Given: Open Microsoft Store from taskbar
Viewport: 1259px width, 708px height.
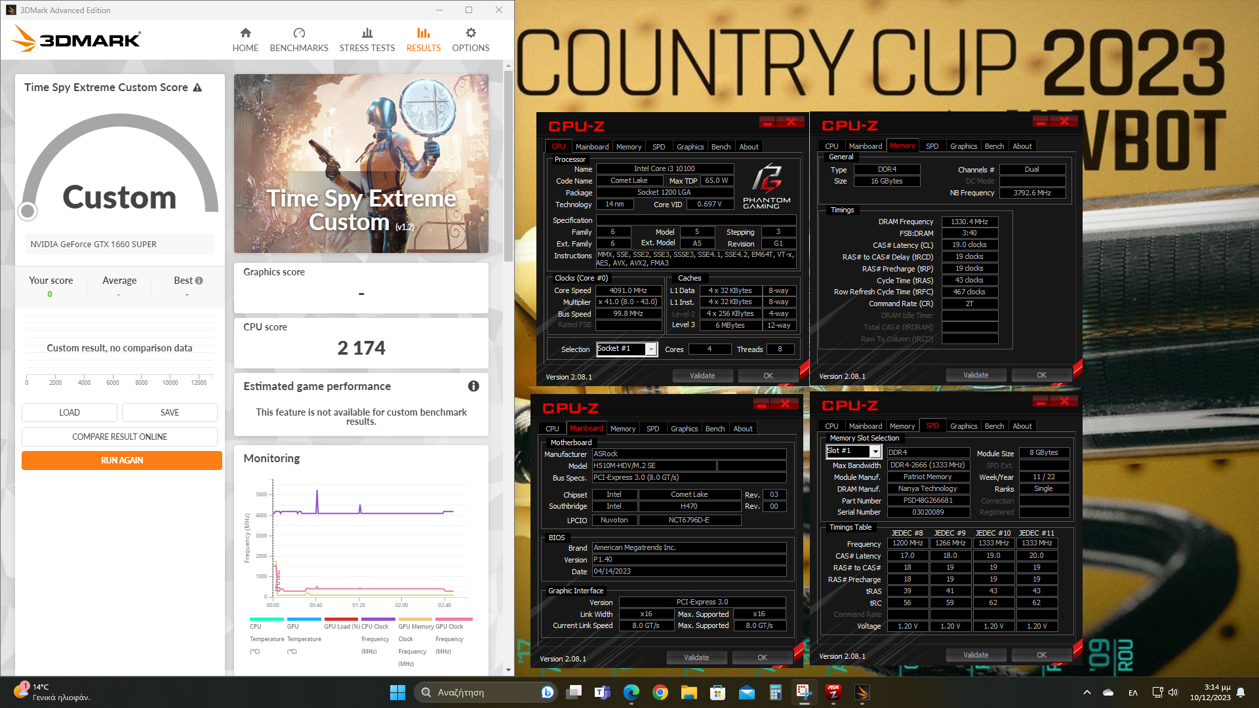Looking at the screenshot, I should point(717,692).
